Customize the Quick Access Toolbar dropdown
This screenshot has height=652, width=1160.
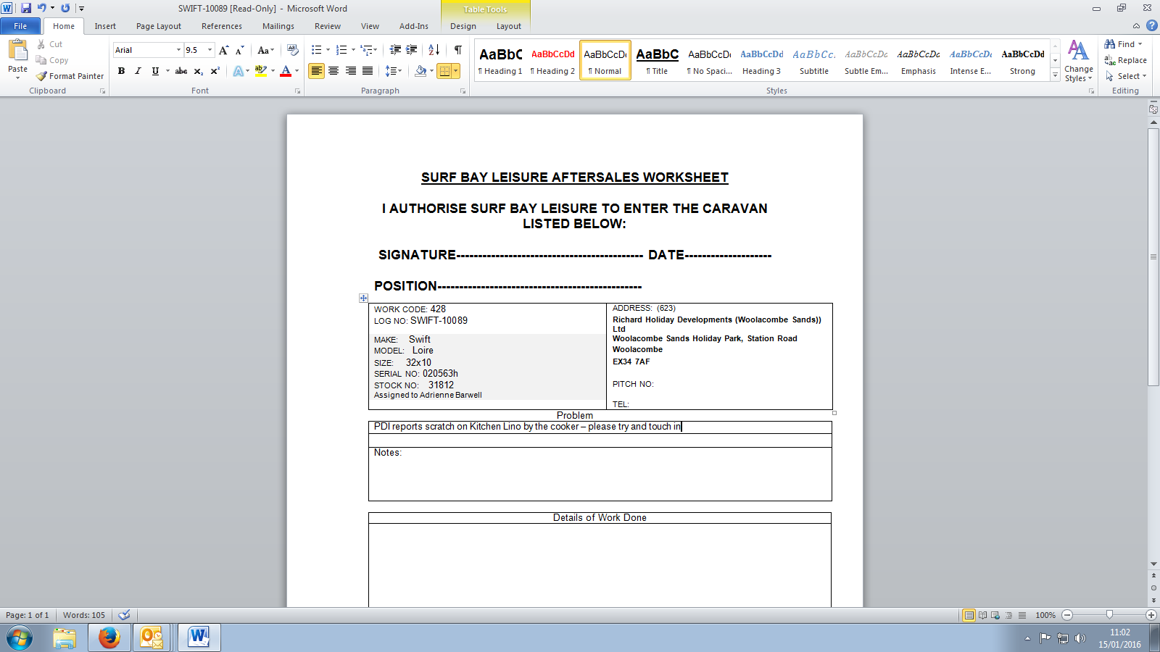81,8
